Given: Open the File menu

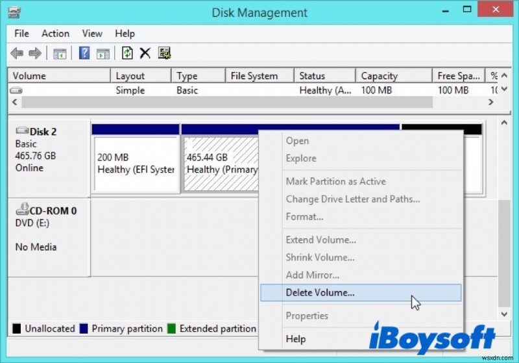Looking at the screenshot, I should click(x=22, y=34).
